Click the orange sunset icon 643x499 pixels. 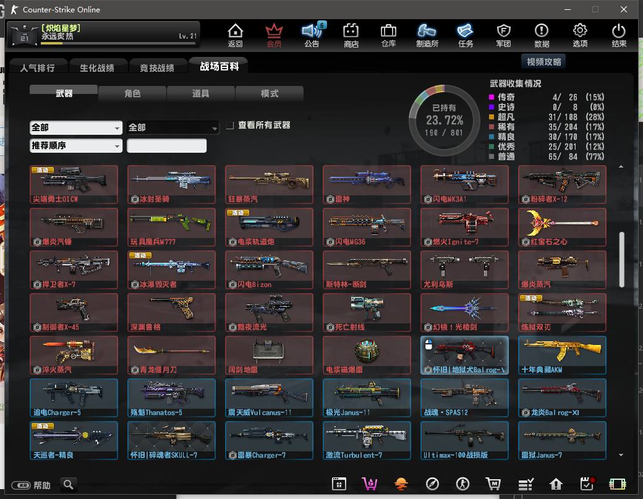[x=401, y=484]
